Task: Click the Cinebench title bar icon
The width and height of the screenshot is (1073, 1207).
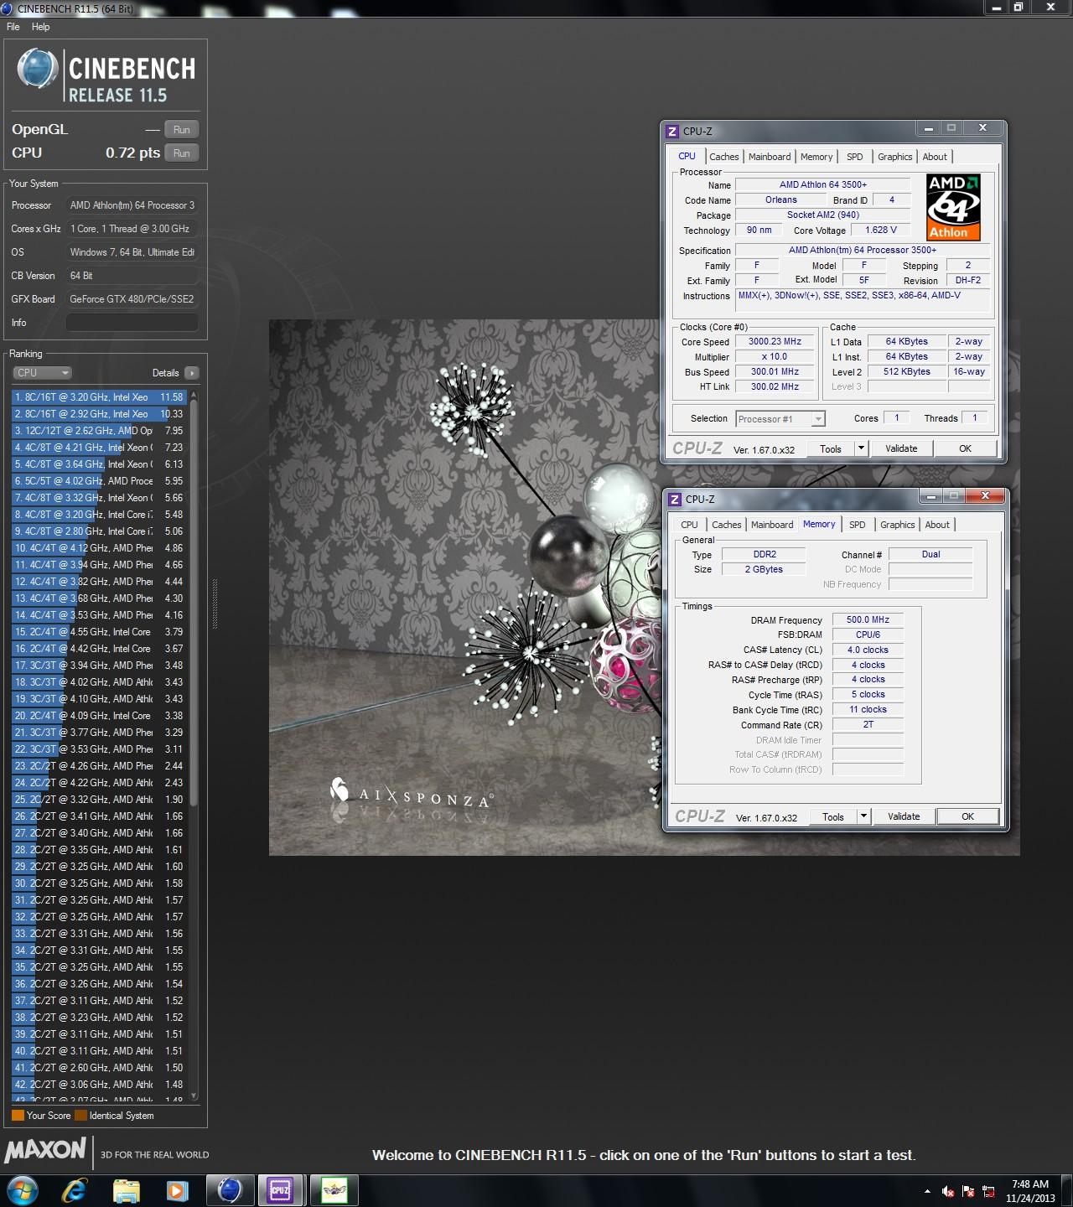Action: 7,8
